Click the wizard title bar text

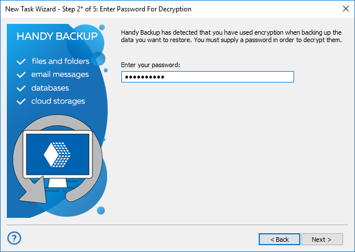(98, 9)
